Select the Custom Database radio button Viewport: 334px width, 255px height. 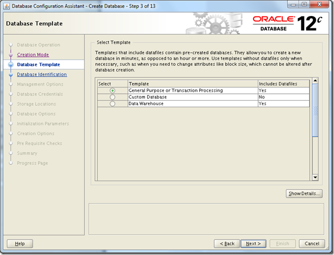[x=113, y=97]
